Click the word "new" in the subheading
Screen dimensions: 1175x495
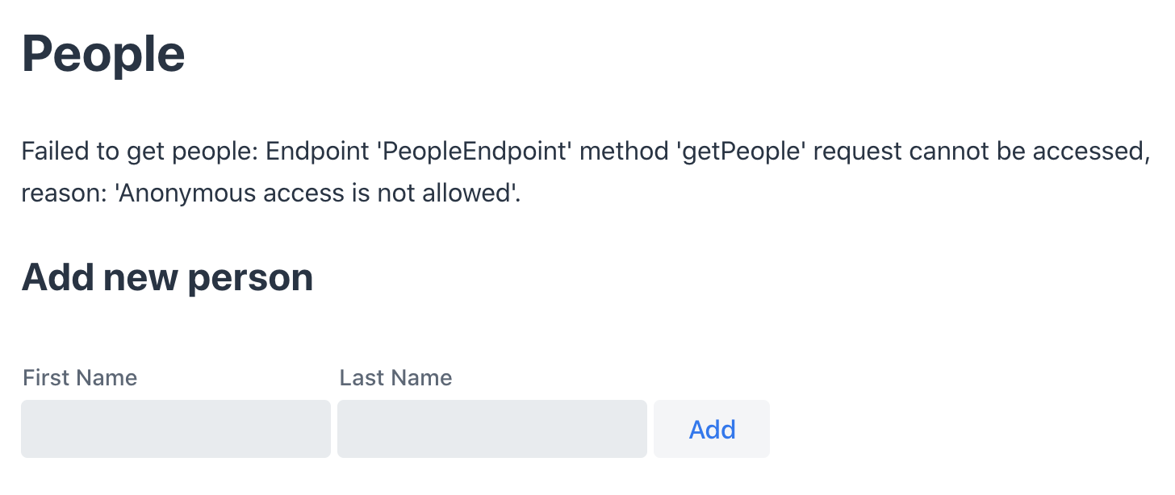(142, 277)
